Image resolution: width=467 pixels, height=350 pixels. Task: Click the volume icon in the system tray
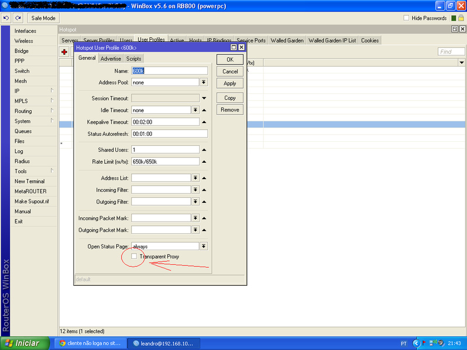coord(441,343)
